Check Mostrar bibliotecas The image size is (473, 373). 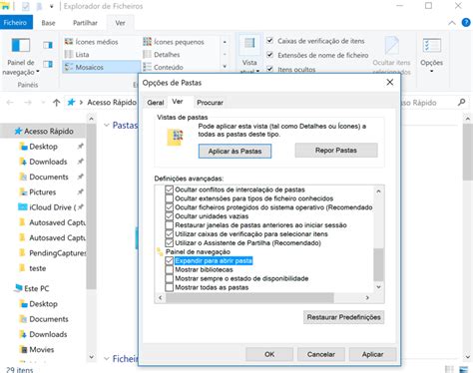point(169,269)
